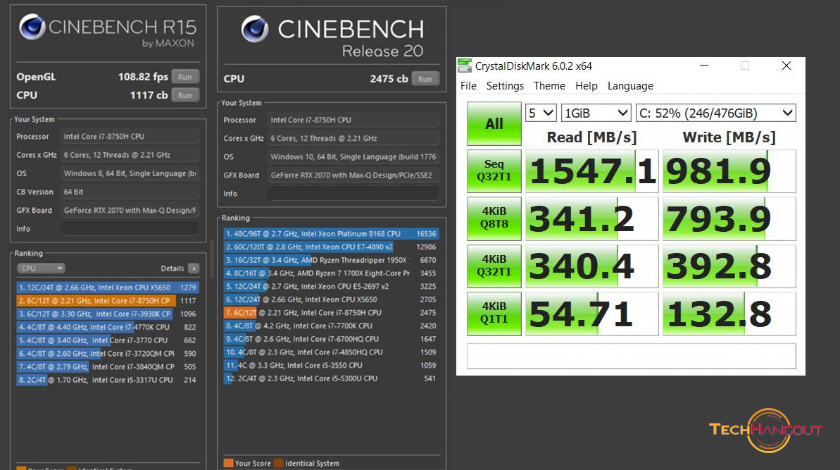The height and width of the screenshot is (470, 840).
Task: Select R20 ranking row Ryzen Threadripper 1950X
Action: coord(331,260)
